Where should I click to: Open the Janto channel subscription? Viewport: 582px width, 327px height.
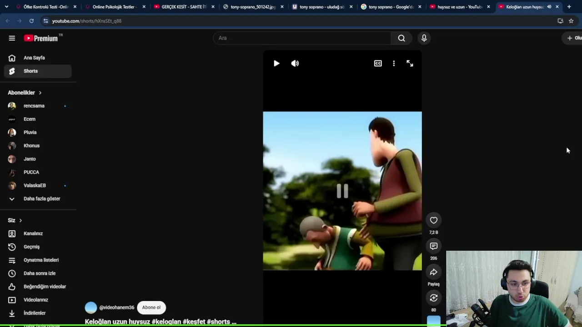pos(38,159)
